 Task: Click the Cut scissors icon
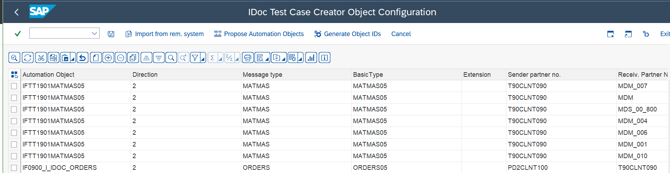click(41, 58)
